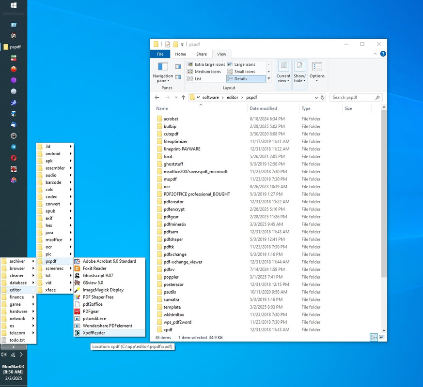
Task: Click the Navigation pane icon
Action: click(x=163, y=66)
